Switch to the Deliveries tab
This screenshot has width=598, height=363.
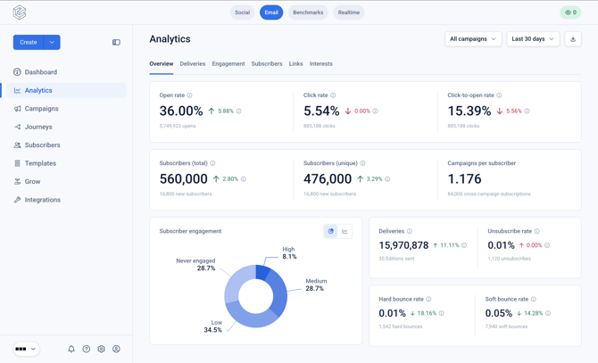pyautogui.click(x=193, y=63)
